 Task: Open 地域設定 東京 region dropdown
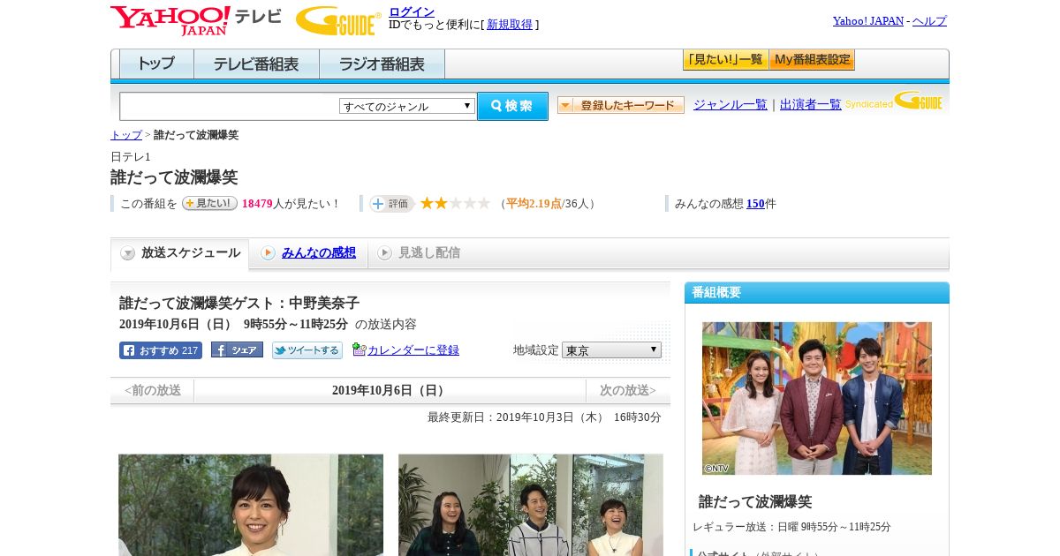pos(611,350)
